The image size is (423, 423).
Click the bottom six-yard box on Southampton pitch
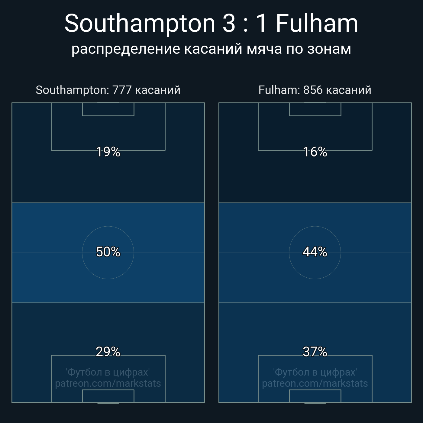click(108, 396)
